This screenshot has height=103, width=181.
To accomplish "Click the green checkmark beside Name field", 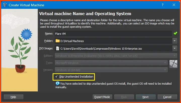I will pyautogui.click(x=175, y=33).
